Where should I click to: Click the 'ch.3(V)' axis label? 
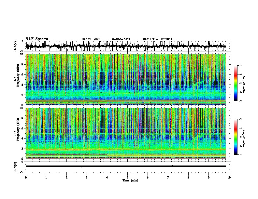[x=16, y=167]
